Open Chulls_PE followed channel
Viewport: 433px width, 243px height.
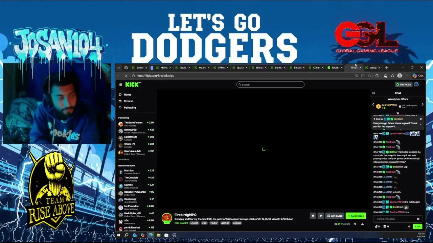tap(136, 145)
